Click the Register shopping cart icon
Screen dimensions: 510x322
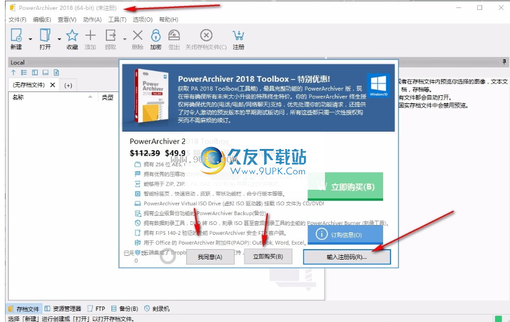[x=238, y=35]
